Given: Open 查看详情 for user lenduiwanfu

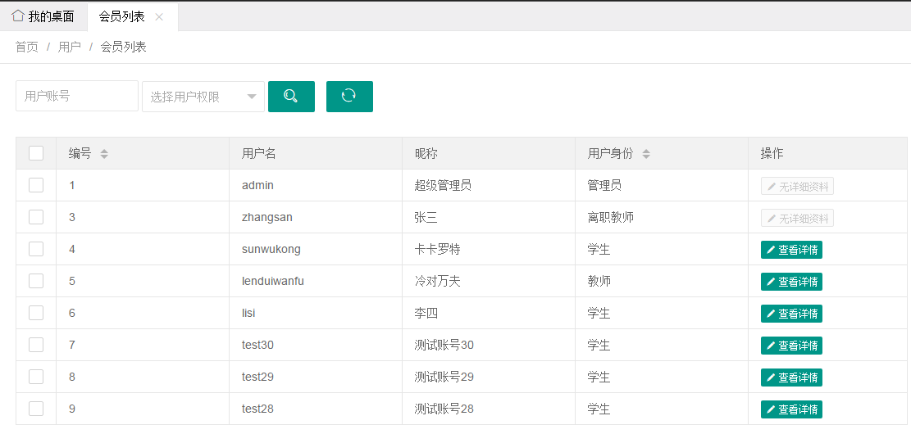Looking at the screenshot, I should [791, 282].
